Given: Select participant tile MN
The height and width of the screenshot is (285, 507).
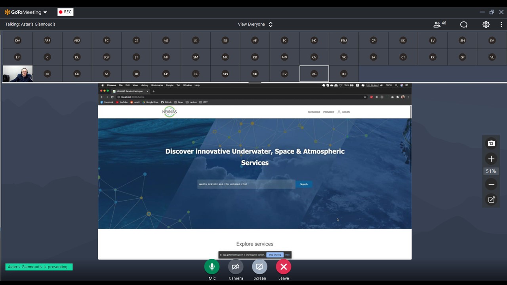Looking at the screenshot, I should click(x=225, y=74).
